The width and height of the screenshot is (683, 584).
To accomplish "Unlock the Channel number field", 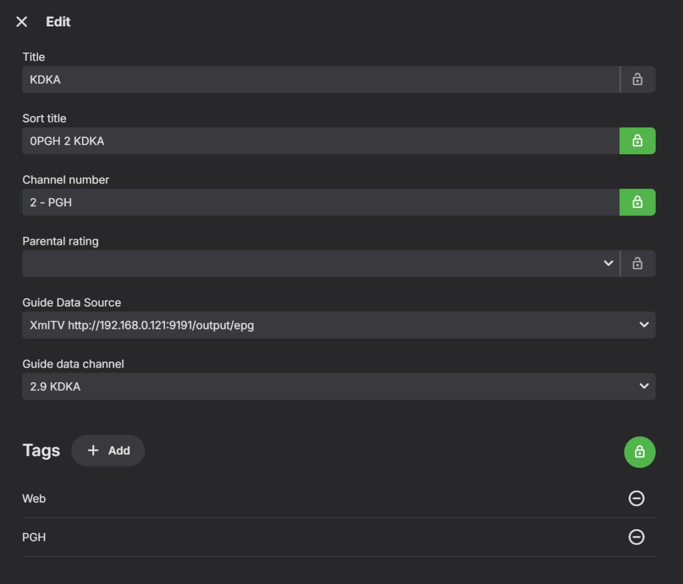I will coord(637,203).
